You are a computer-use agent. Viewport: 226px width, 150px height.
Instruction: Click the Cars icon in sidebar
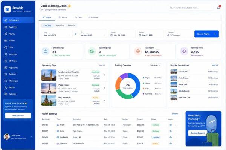pos(6,47)
